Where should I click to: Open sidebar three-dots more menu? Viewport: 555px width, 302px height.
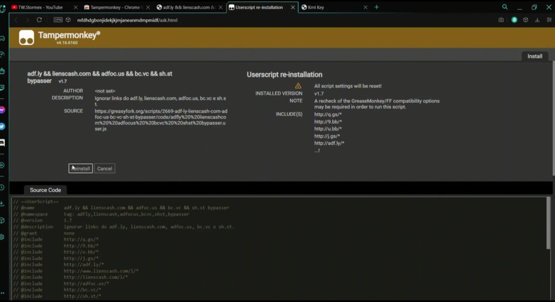click(x=2, y=293)
